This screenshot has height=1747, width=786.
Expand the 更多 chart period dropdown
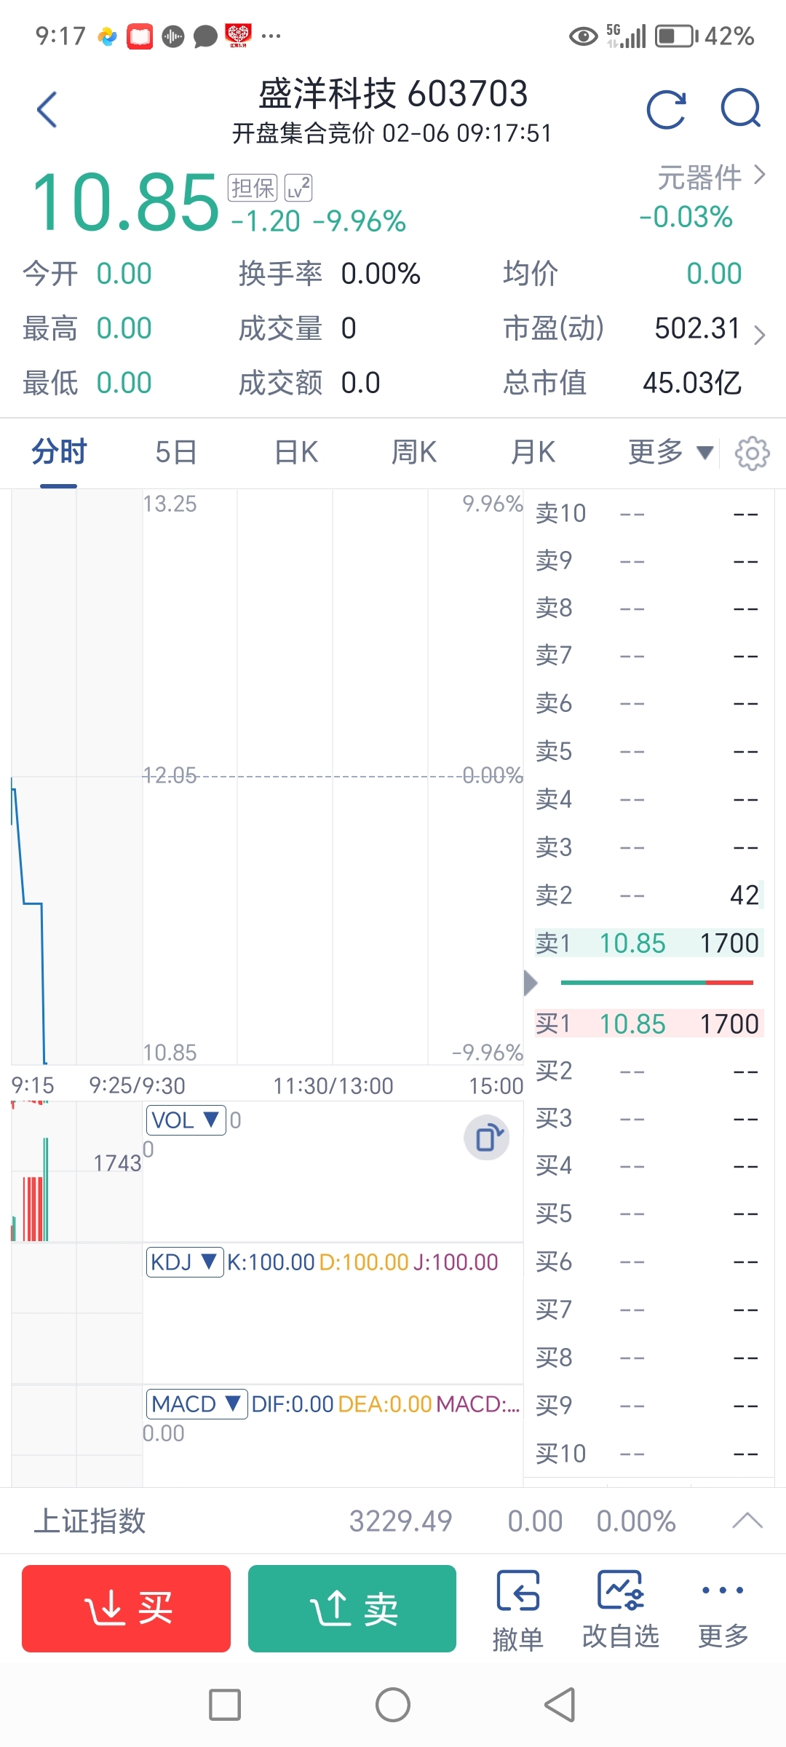tap(670, 453)
